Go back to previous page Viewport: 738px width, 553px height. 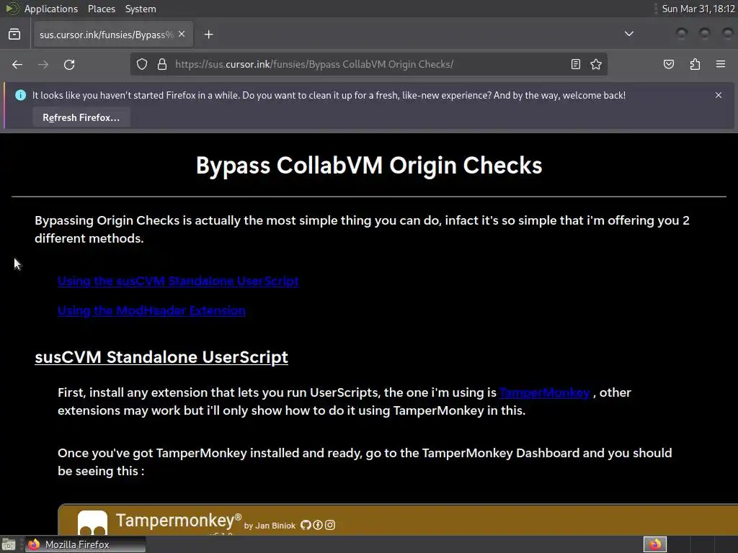click(x=17, y=64)
